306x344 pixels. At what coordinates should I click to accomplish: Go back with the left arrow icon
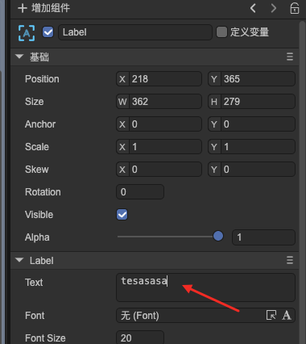[x=253, y=8]
